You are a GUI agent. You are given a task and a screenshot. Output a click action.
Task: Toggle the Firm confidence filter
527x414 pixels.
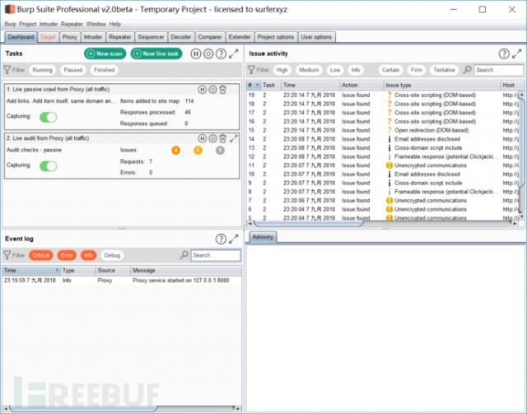click(x=416, y=70)
